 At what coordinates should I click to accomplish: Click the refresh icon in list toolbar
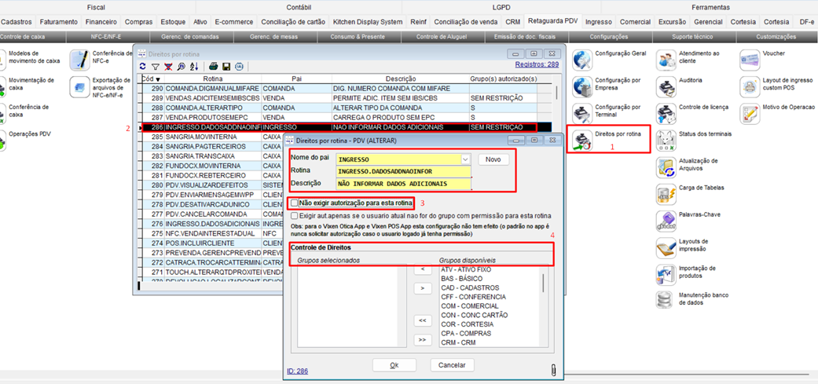click(142, 68)
